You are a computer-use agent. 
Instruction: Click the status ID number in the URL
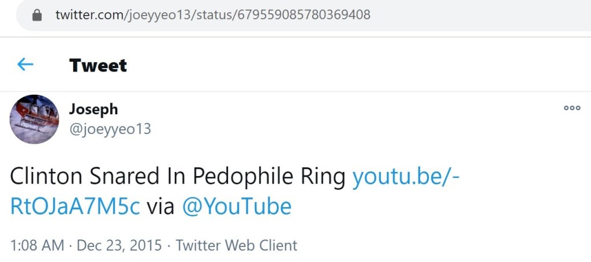(302, 15)
